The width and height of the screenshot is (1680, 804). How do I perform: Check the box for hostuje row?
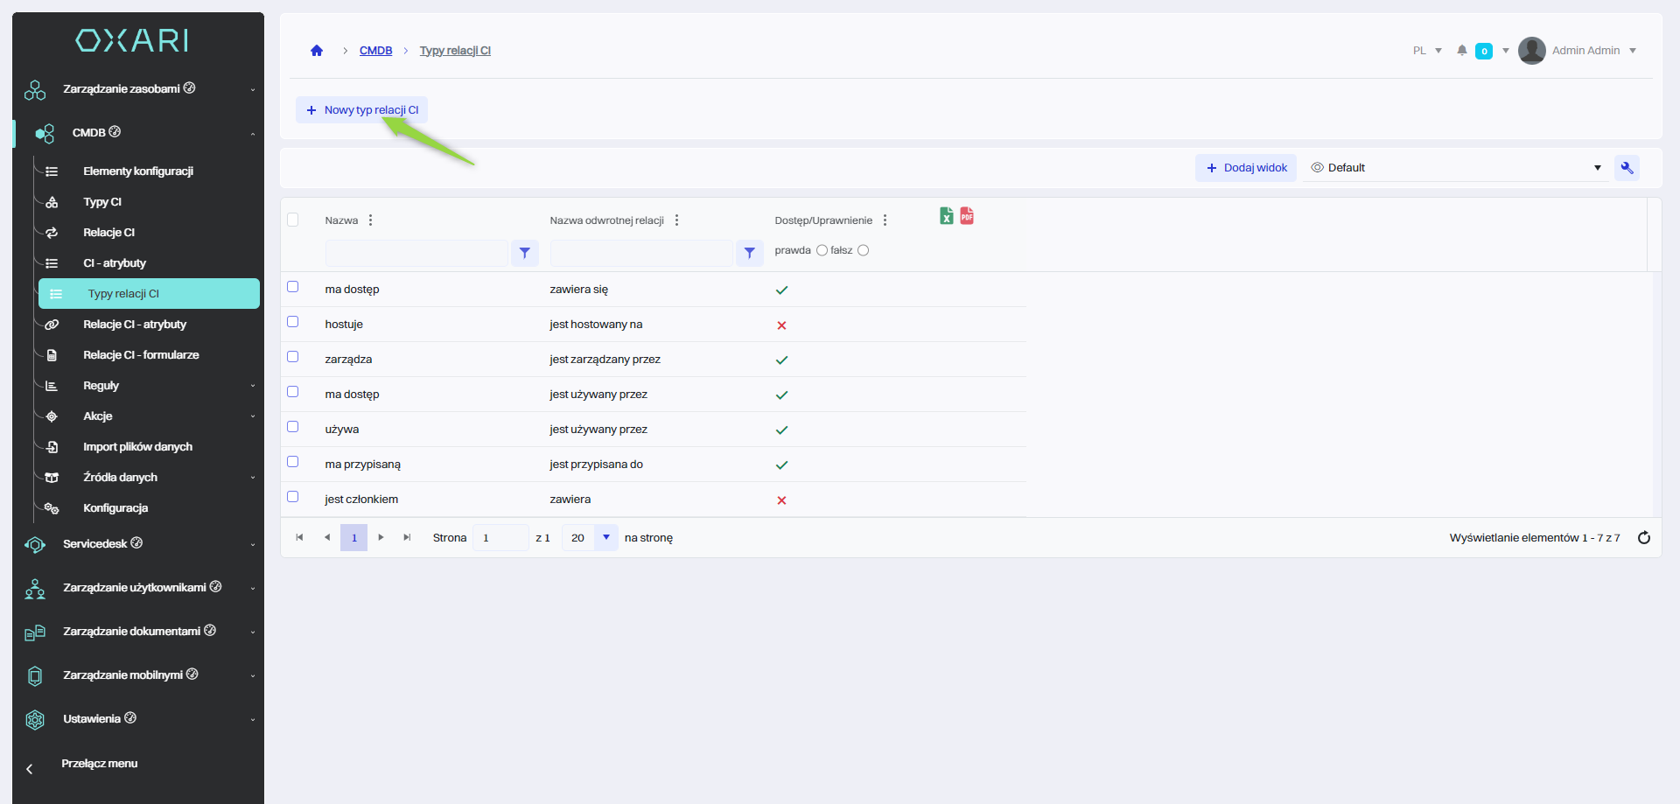293,322
